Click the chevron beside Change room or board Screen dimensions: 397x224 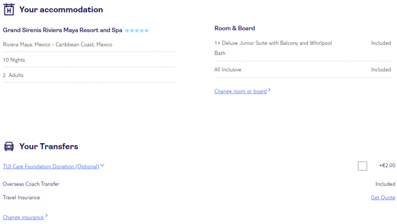269,90
